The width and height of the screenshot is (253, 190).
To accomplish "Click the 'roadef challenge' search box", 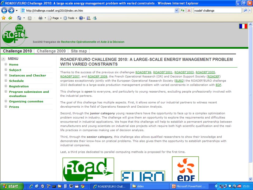I will click(217, 11).
